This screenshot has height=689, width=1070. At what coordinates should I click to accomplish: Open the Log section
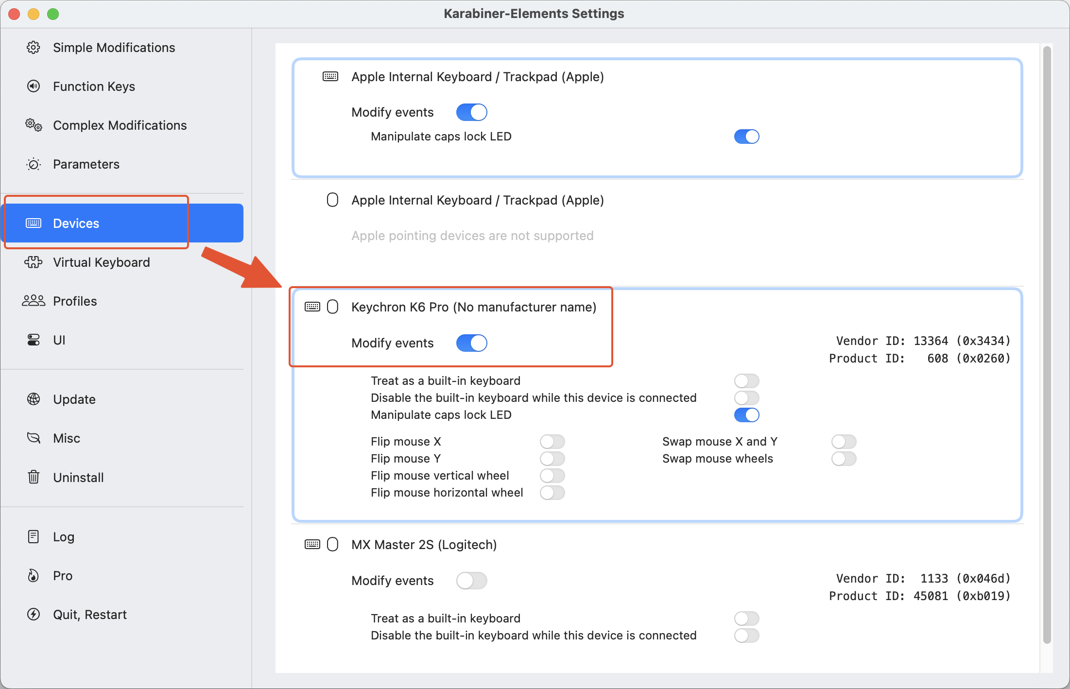pos(63,537)
